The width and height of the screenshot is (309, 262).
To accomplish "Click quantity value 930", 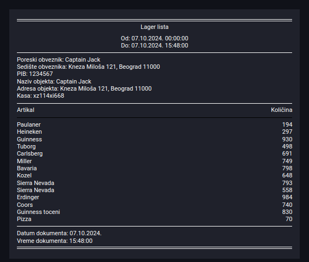I will pos(287,139).
